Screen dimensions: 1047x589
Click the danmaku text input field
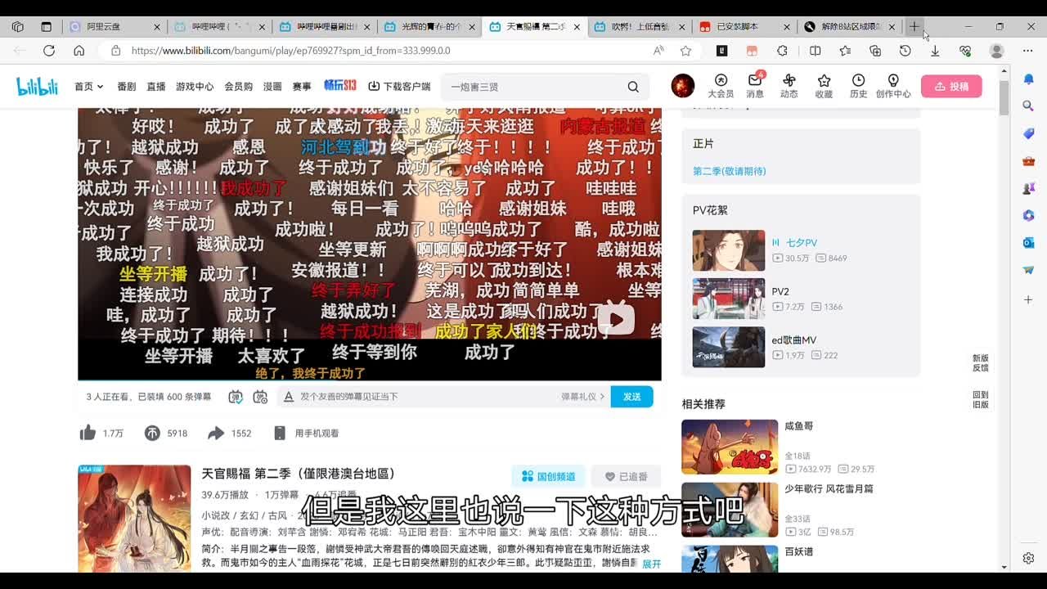[425, 397]
